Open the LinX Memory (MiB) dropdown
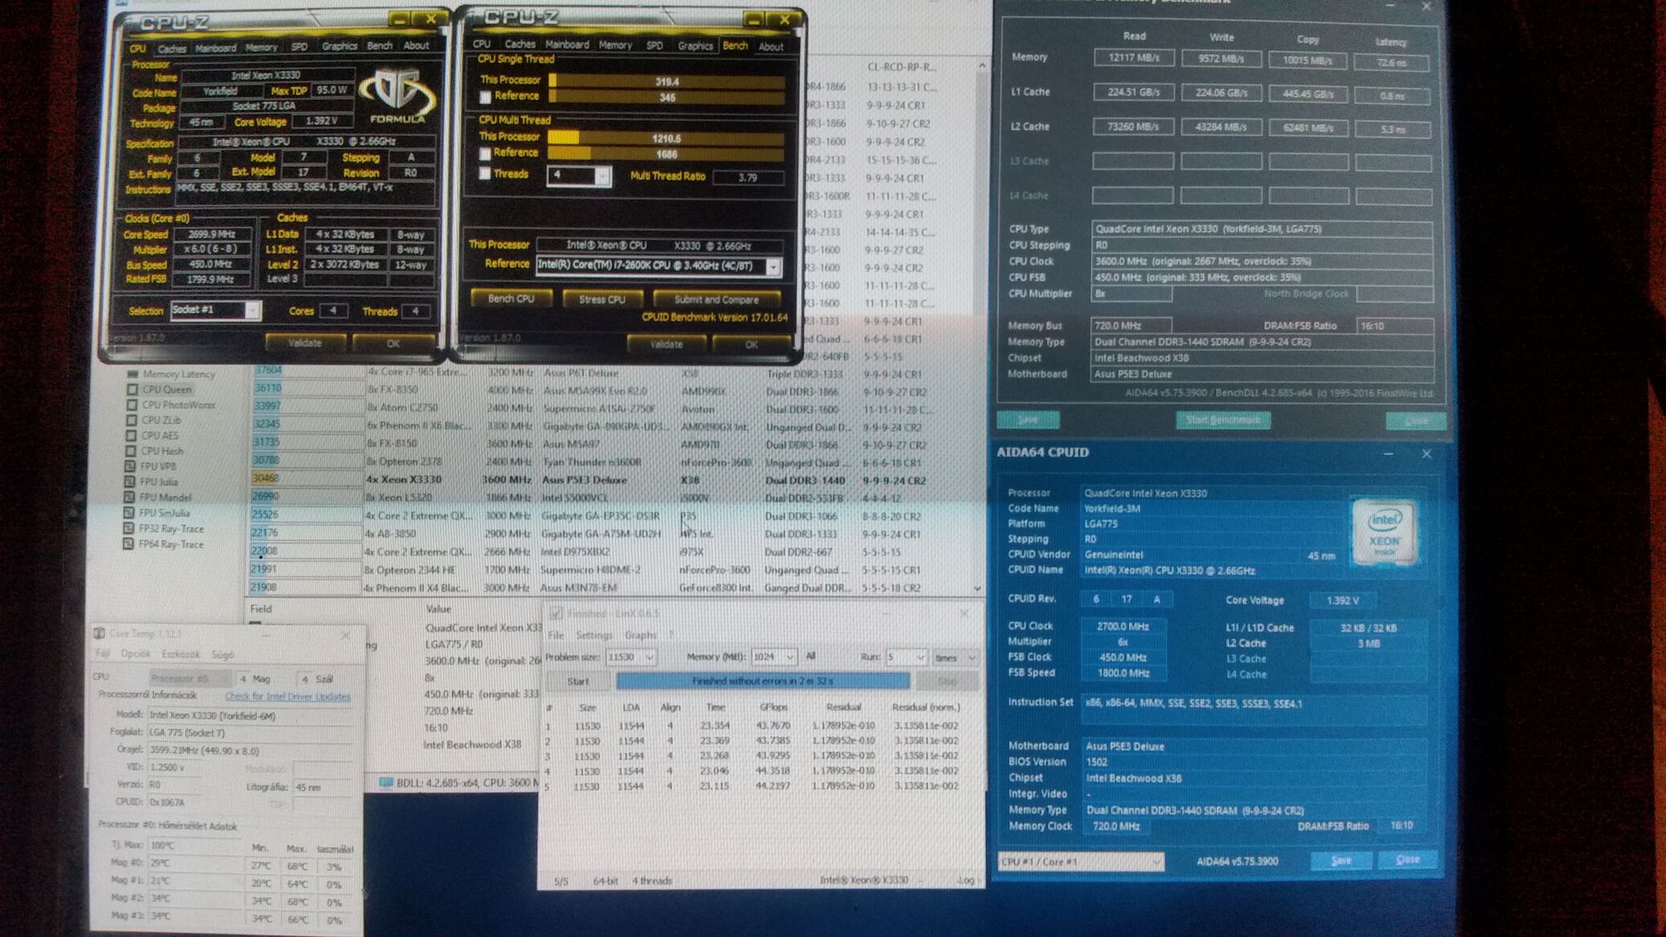 click(x=789, y=657)
